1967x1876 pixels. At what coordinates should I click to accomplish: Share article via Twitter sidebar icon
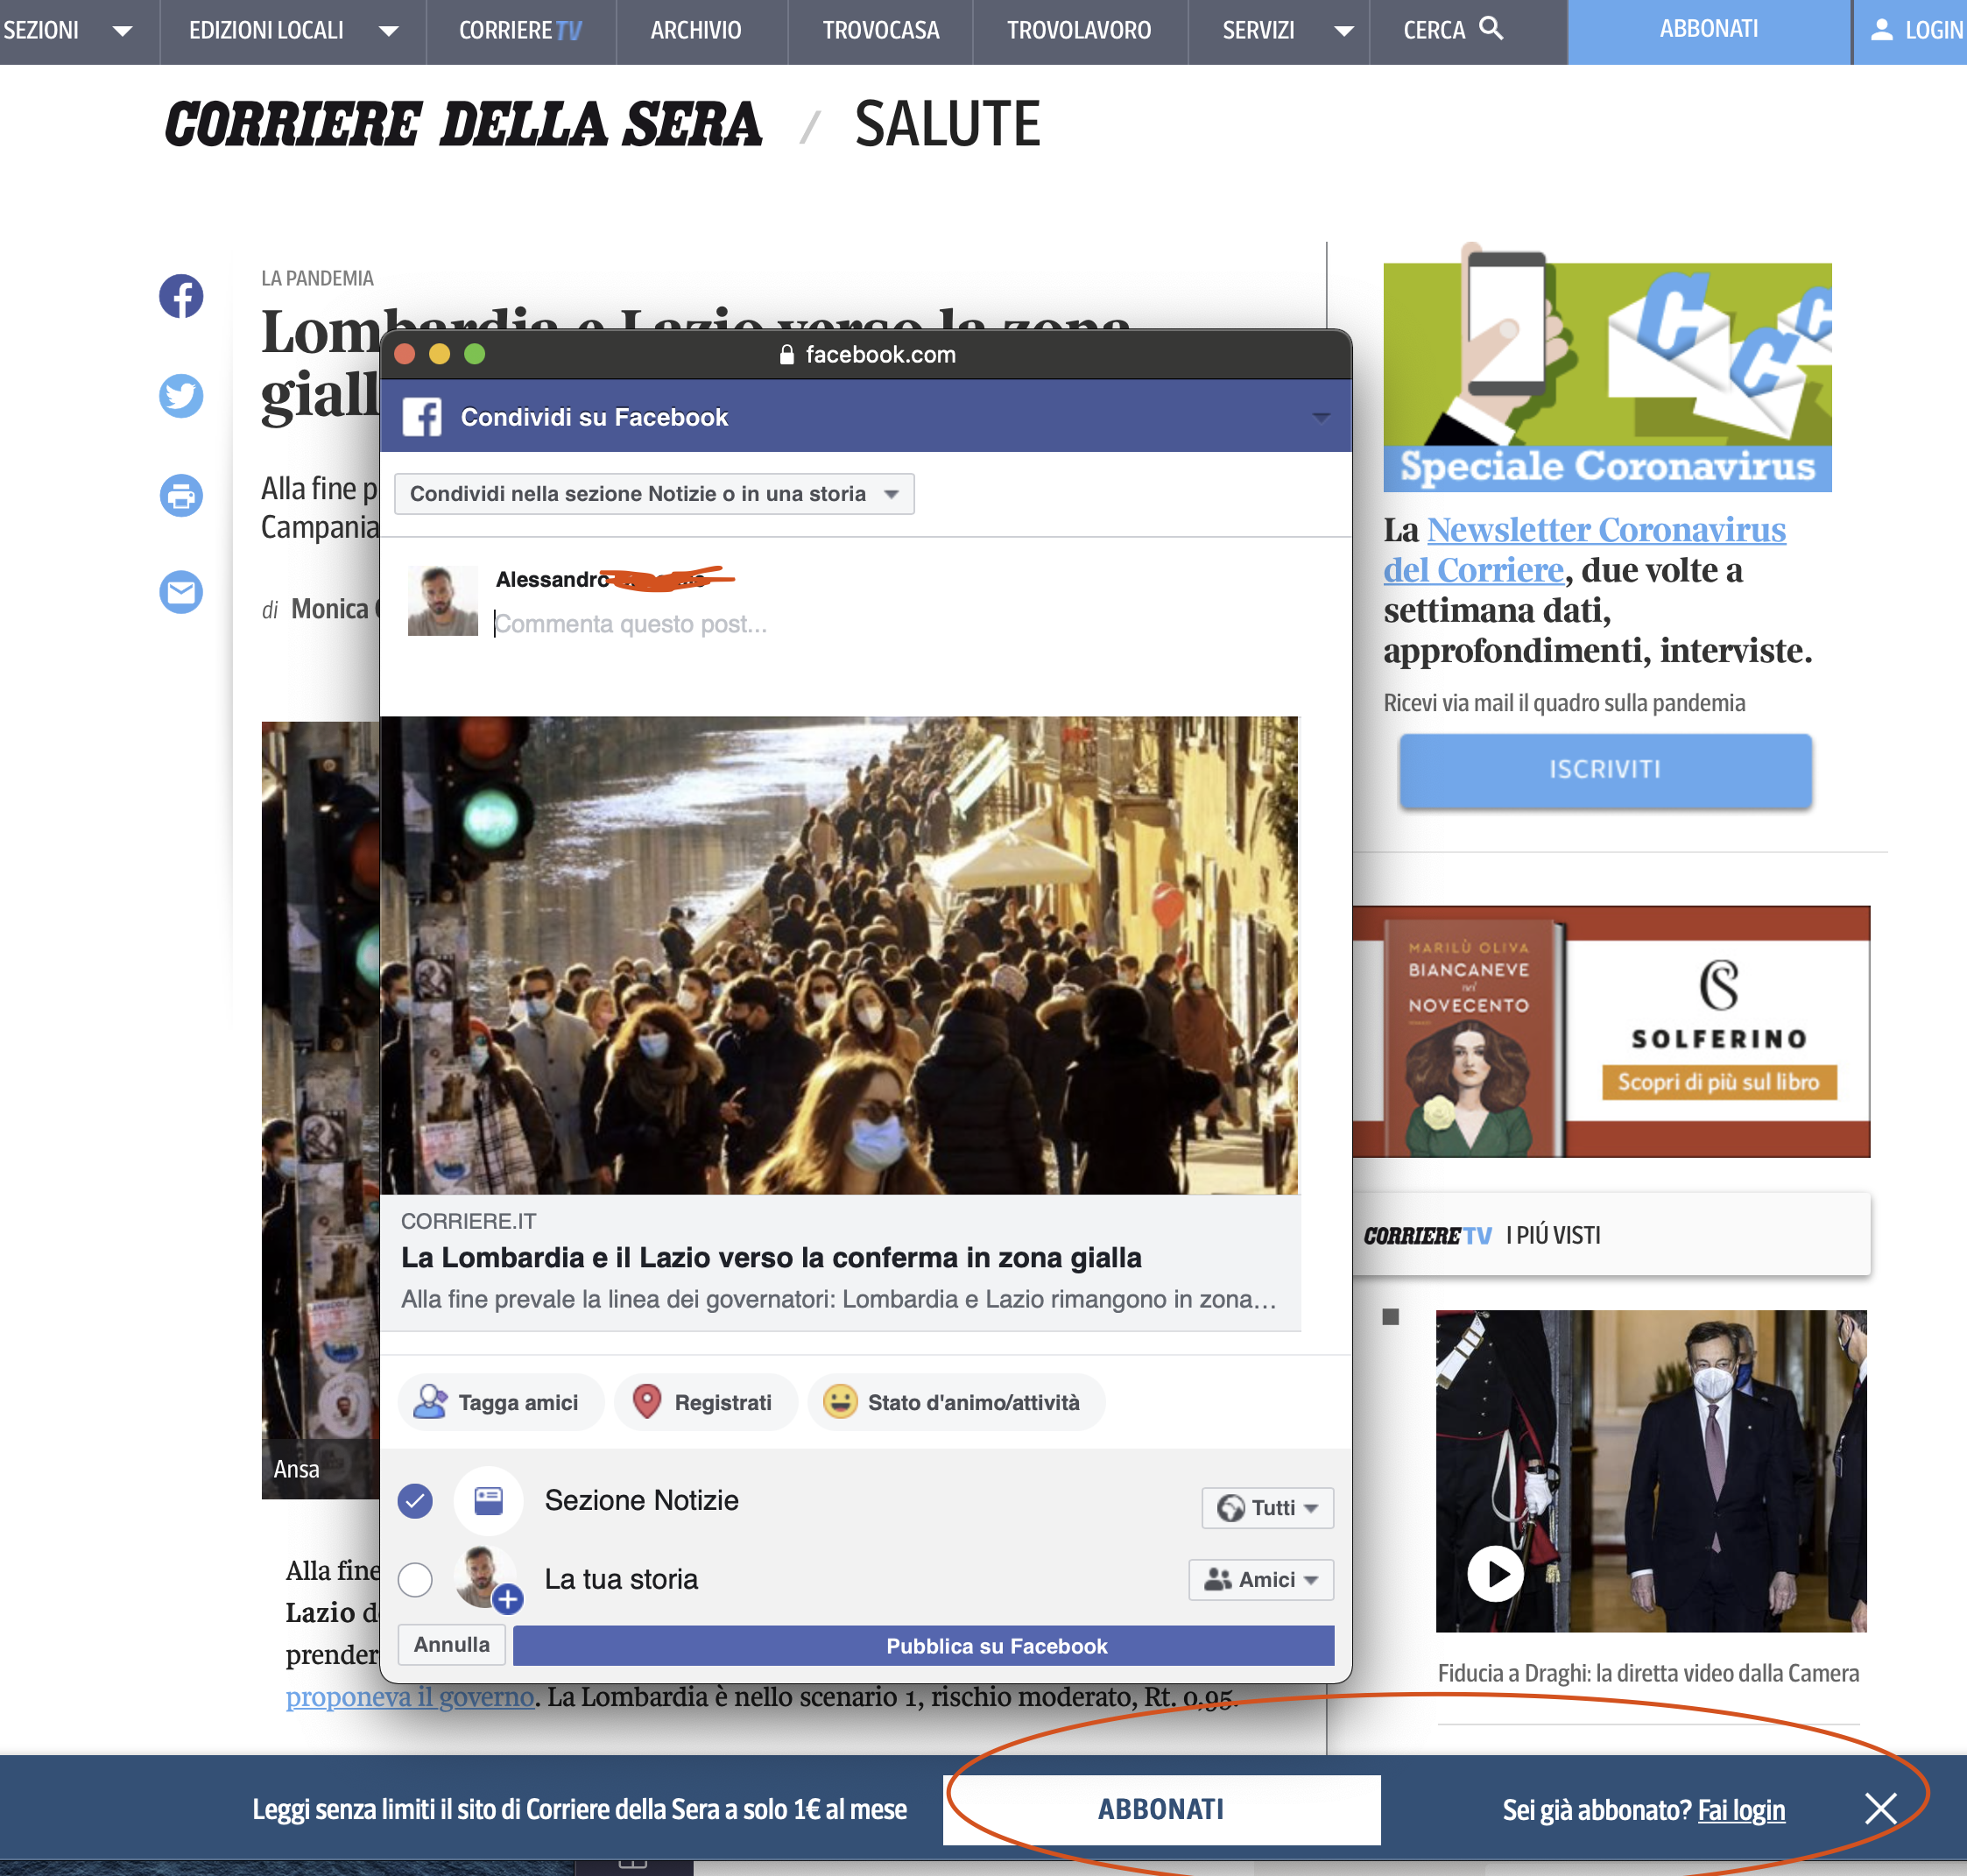(x=181, y=396)
